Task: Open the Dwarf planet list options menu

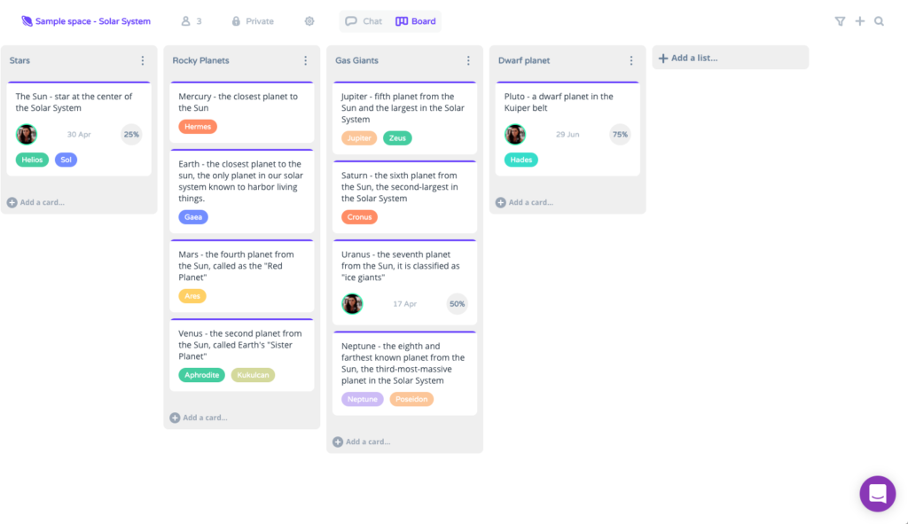Action: 631,60
